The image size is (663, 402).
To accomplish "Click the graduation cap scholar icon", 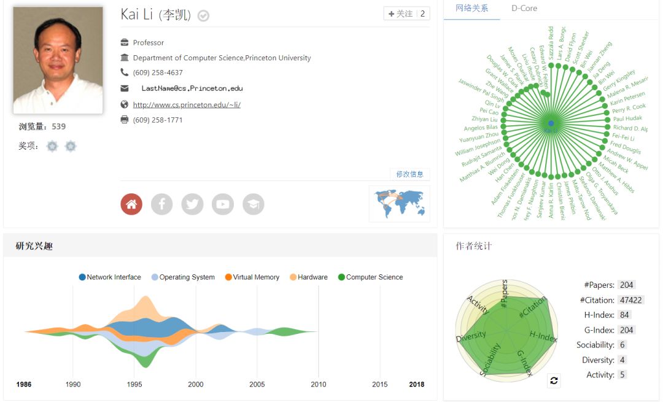I will (253, 204).
